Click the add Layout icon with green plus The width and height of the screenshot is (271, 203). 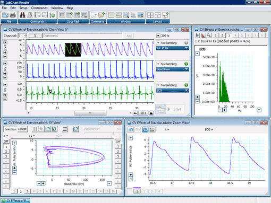point(165,15)
